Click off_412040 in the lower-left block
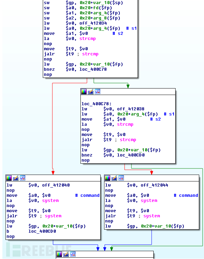Image resolution: width=204 pixels, height=259 pixels. pyautogui.click(x=56, y=185)
